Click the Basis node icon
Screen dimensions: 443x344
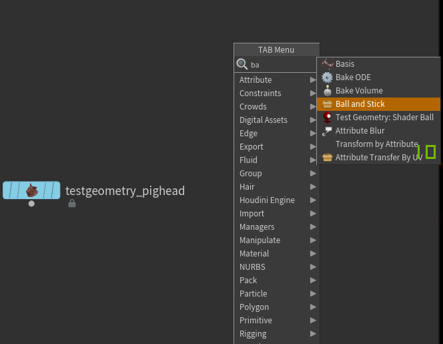click(327, 64)
